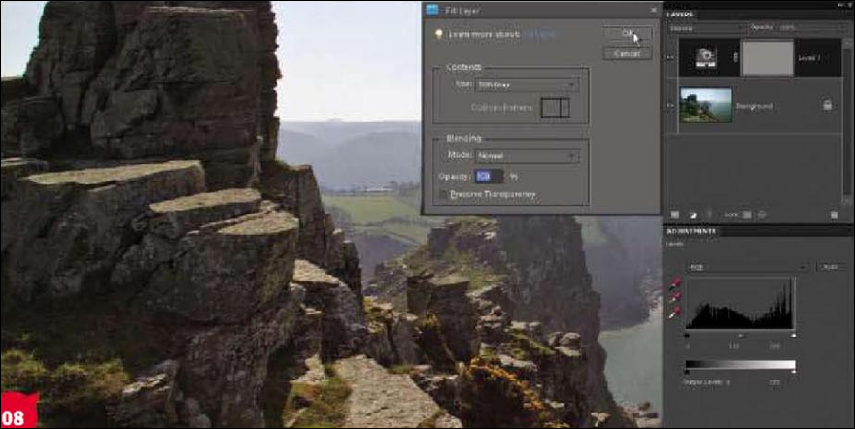Click the Lock all icon in Layers panel
Screen dimensions: 855x429
point(762,215)
